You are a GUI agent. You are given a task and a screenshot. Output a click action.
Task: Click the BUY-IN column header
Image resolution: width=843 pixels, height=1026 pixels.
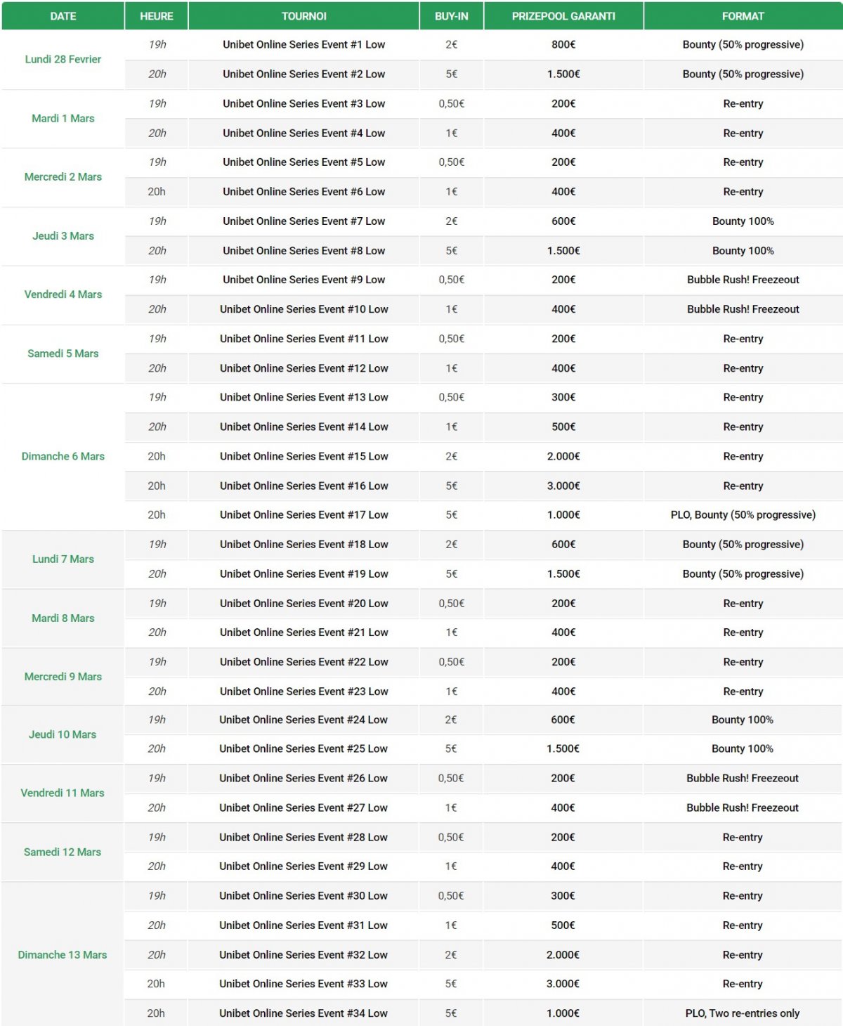[x=451, y=16]
